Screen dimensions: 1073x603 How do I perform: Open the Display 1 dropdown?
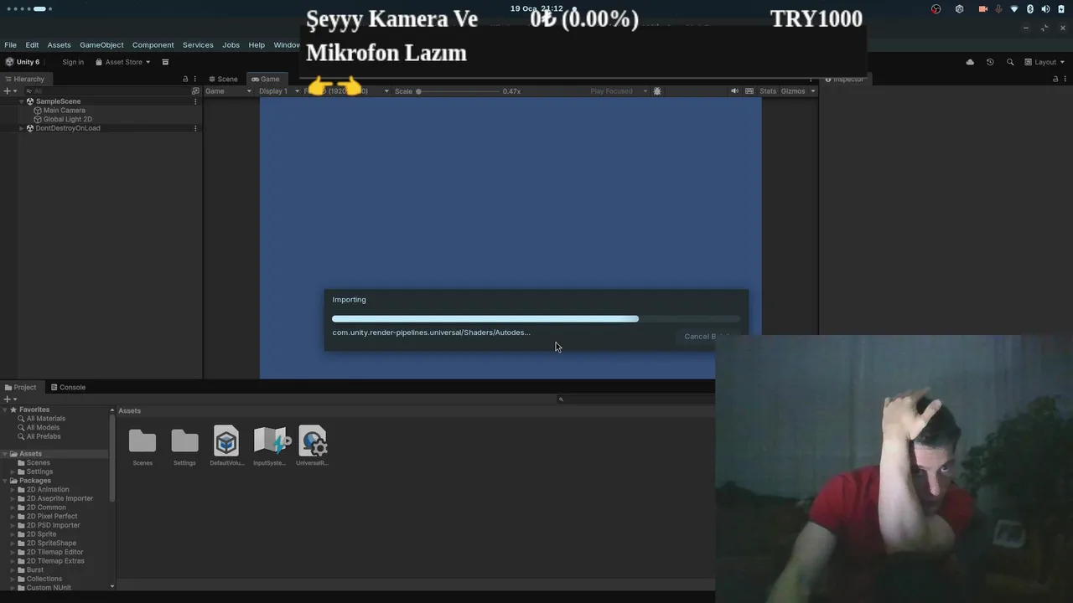(x=278, y=91)
